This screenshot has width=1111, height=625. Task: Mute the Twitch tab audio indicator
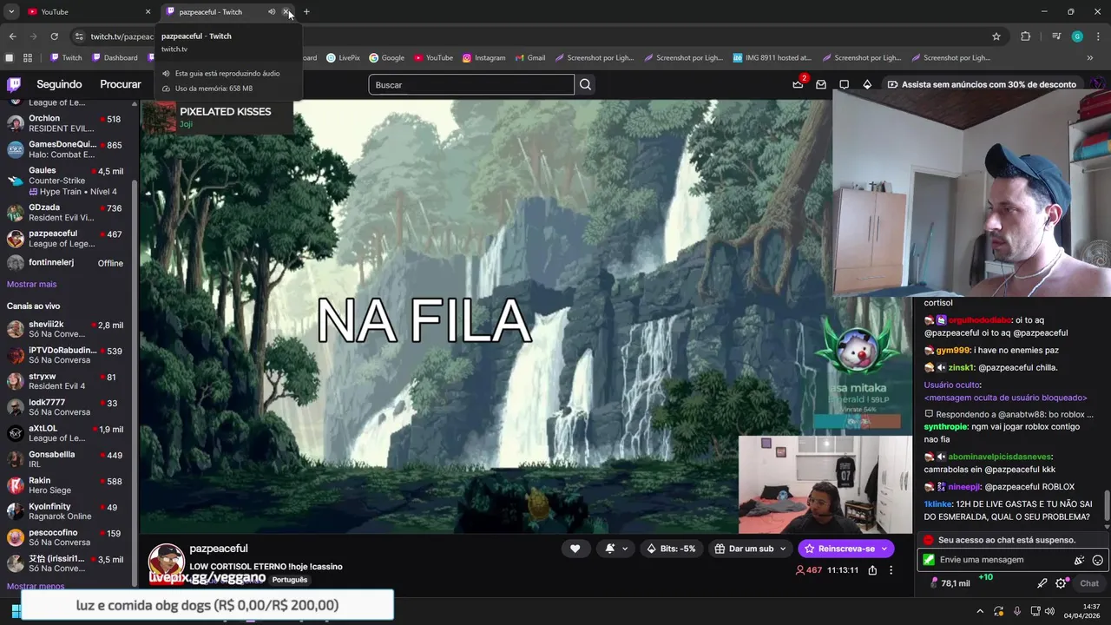[272, 12]
